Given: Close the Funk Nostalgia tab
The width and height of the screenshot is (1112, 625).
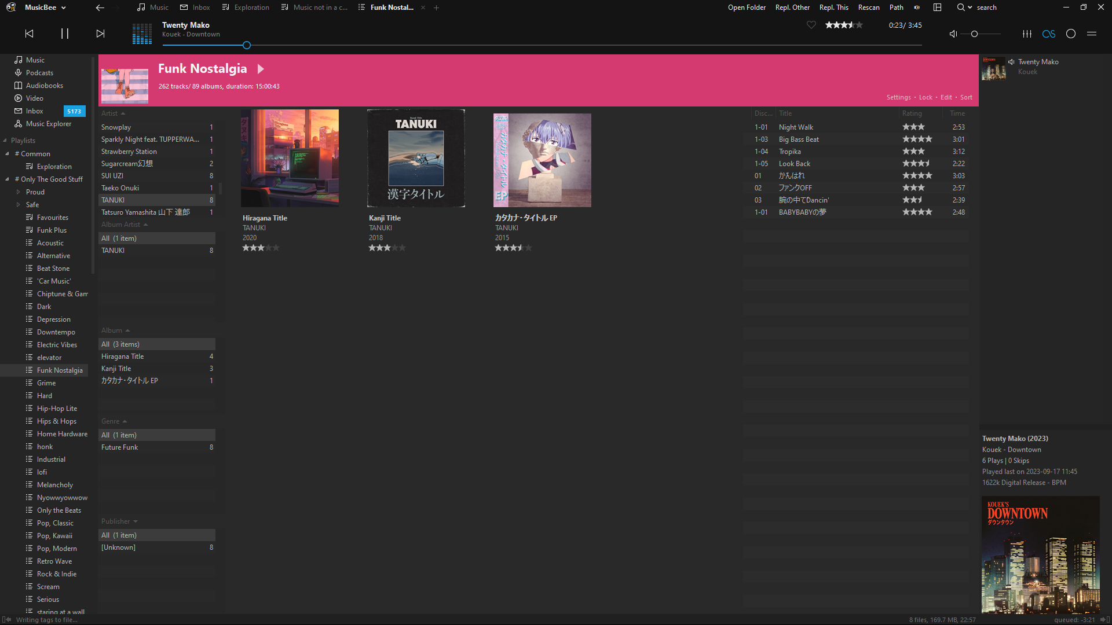Looking at the screenshot, I should [x=423, y=8].
